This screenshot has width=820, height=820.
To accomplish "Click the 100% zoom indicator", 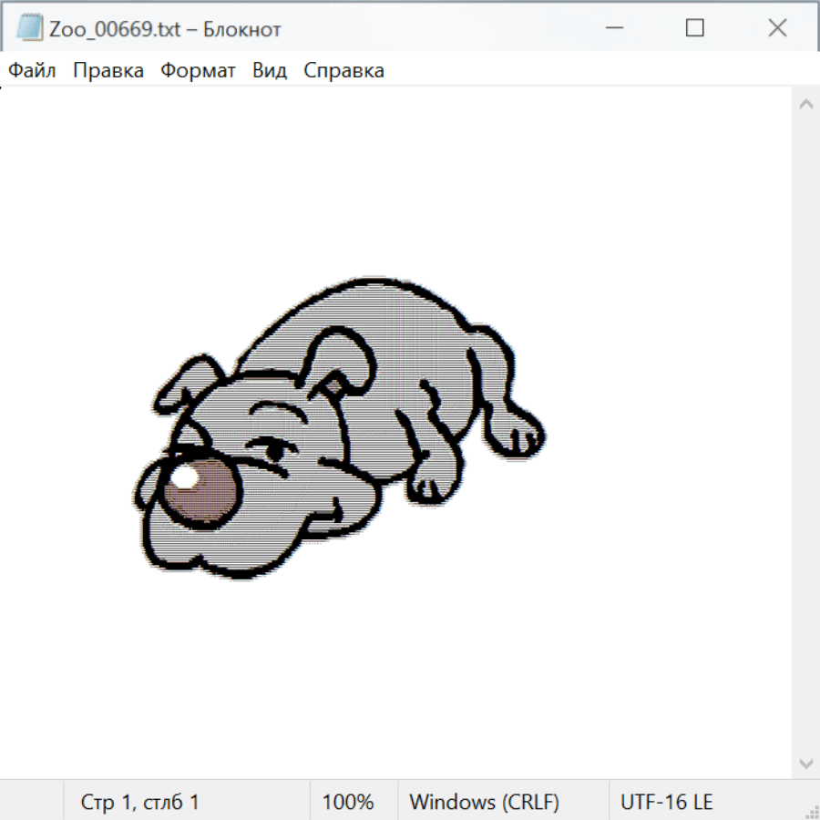I will [348, 802].
